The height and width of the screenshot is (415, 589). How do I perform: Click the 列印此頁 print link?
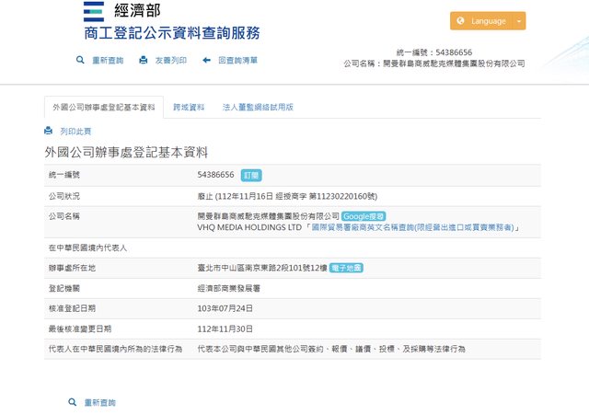pyautogui.click(x=75, y=132)
